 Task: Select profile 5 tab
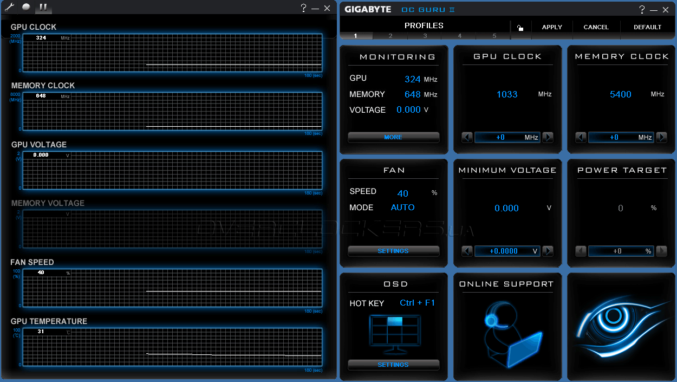pos(494,36)
